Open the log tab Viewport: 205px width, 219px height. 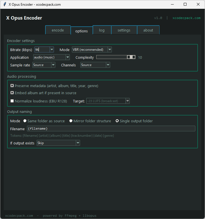coord(102,30)
